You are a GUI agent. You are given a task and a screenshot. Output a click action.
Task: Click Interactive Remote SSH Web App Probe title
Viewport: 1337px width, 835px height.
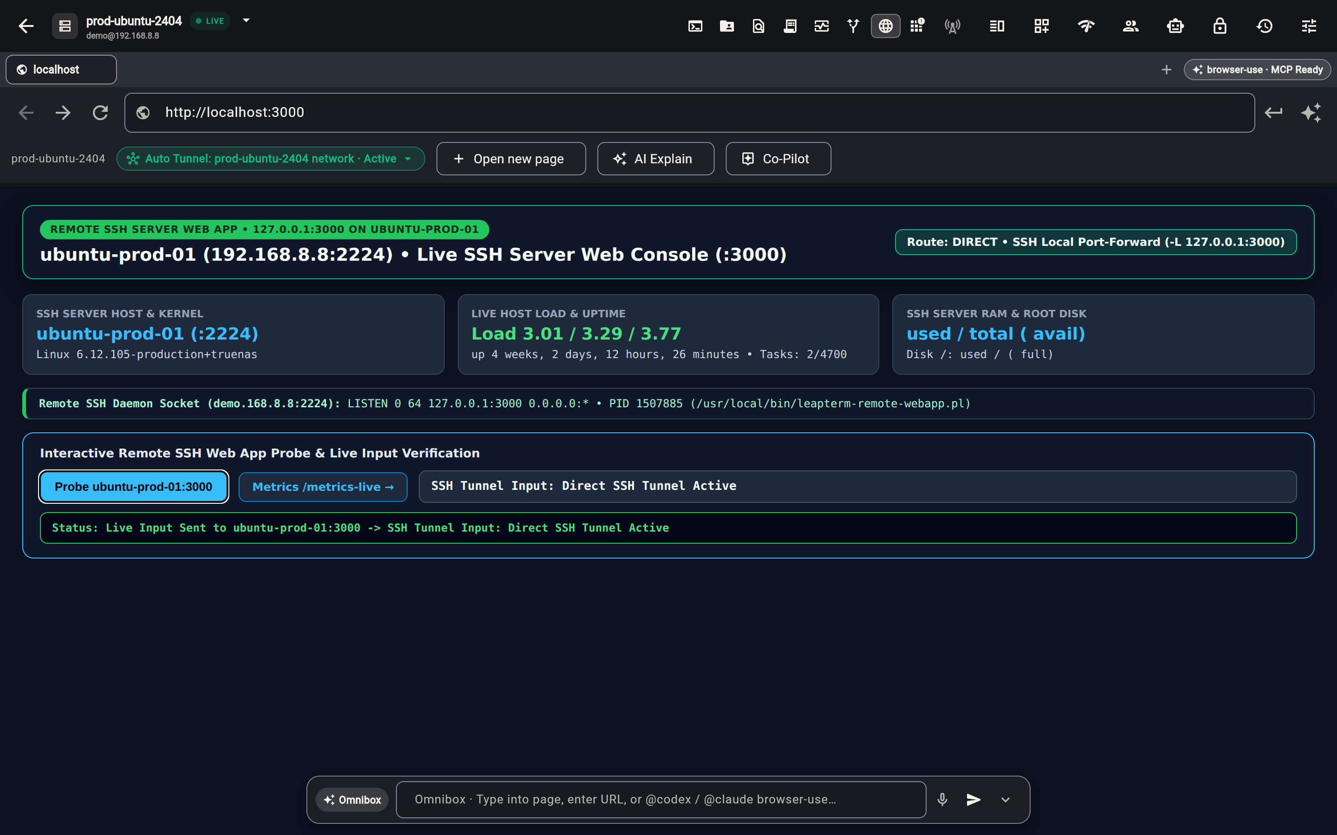[x=260, y=453]
